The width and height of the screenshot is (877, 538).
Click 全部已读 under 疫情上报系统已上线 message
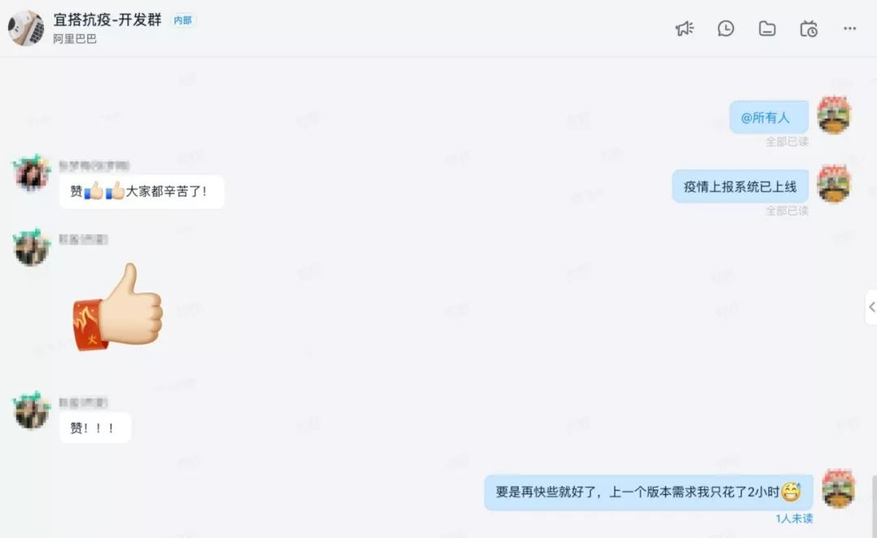(x=787, y=210)
